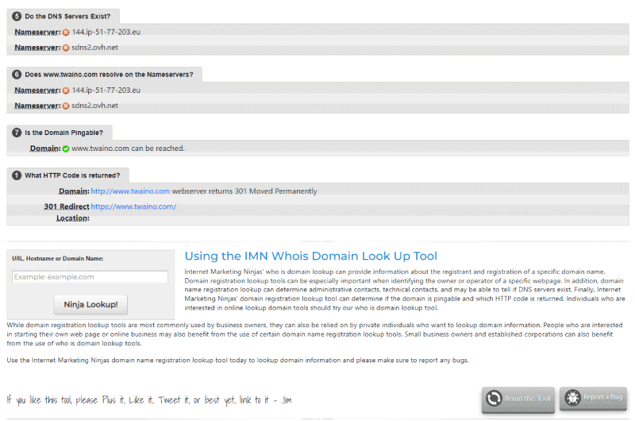
Task: Select the 'What HTTP Code is returned?' heading
Action: pyautogui.click(x=72, y=176)
